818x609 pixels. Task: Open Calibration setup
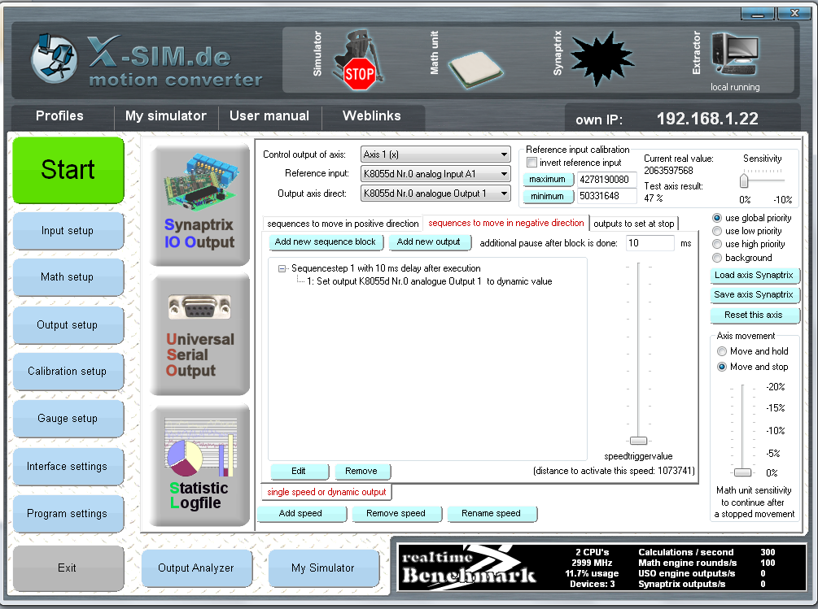click(68, 372)
